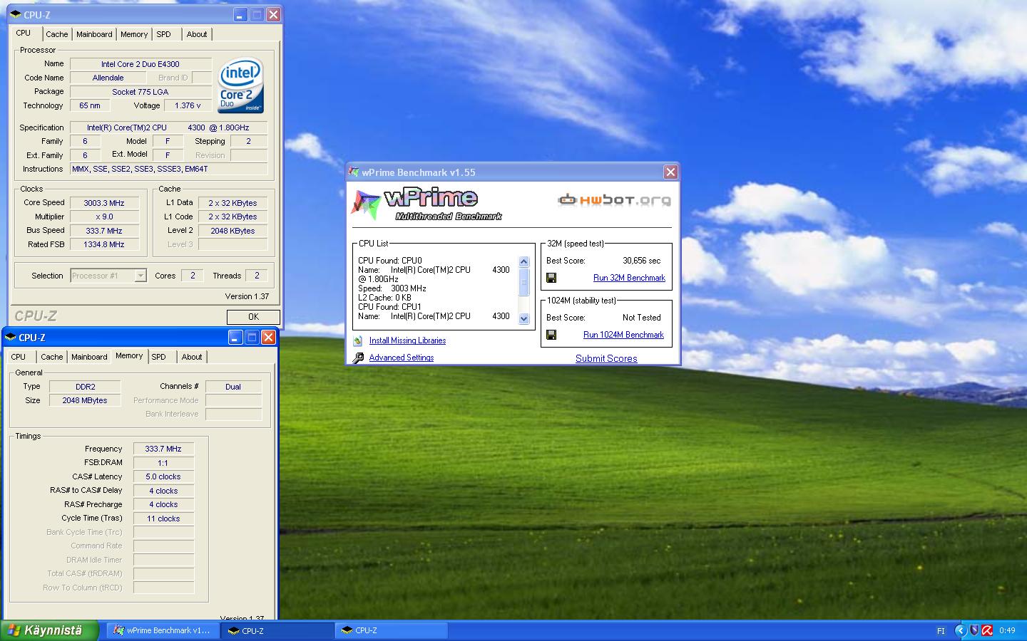Image resolution: width=1027 pixels, height=641 pixels.
Task: Click the CPU List scroll down arrow
Action: tap(524, 318)
